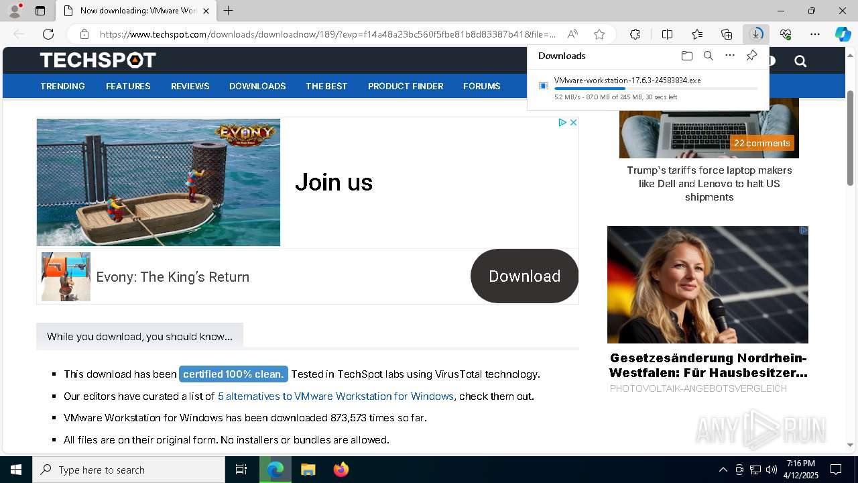Viewport: 858px width, 483px height.
Task: Open the TRENDING menu
Action: coord(62,86)
